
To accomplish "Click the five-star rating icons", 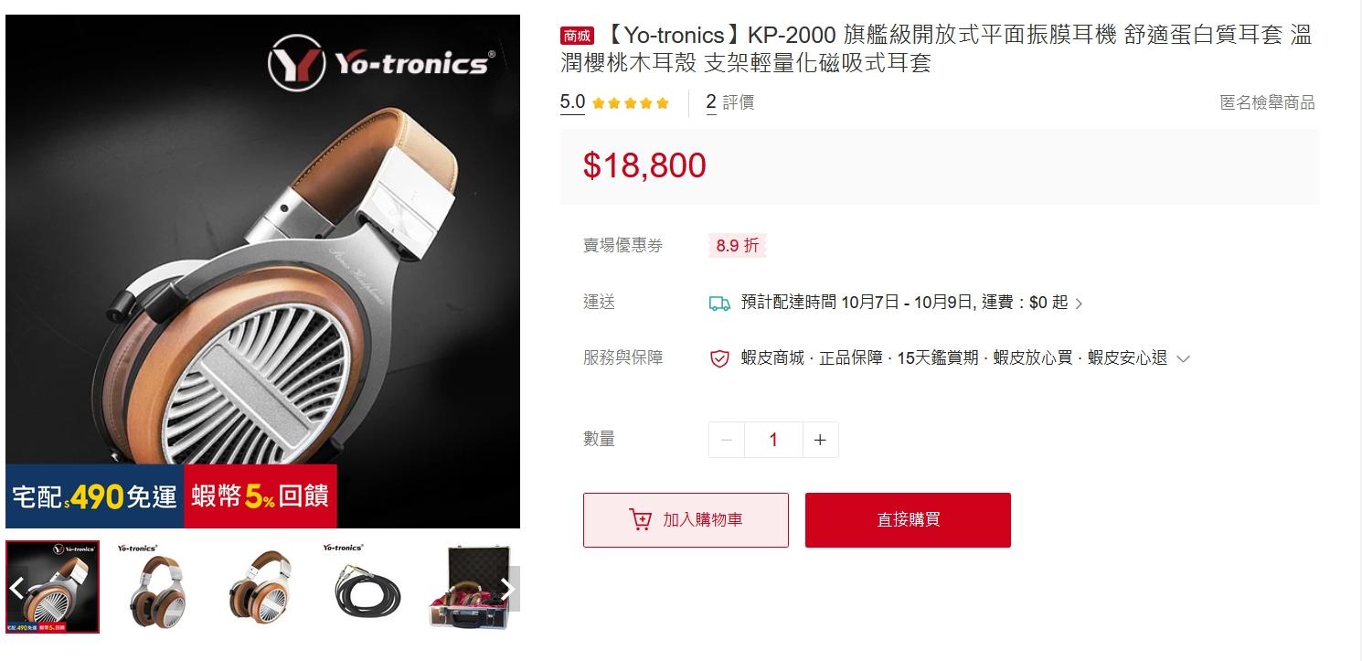I will [631, 103].
